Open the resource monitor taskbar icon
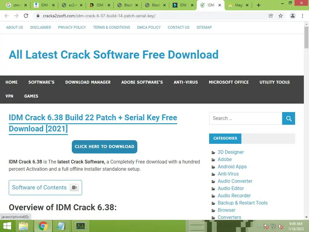This screenshot has width=309, height=232. pos(81,226)
